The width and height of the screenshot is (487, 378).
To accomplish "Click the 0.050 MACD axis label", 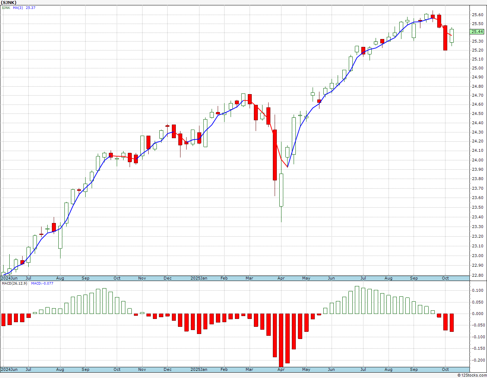I will tap(477, 302).
